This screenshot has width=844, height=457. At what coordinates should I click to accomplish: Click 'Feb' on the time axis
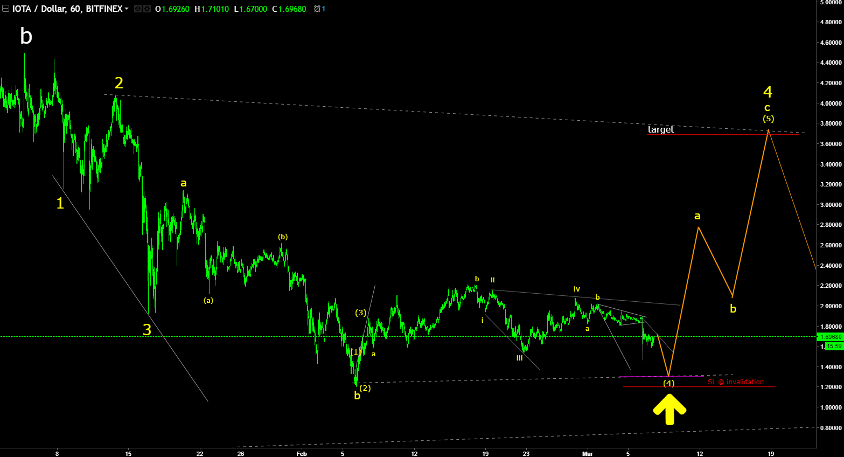coord(302,454)
